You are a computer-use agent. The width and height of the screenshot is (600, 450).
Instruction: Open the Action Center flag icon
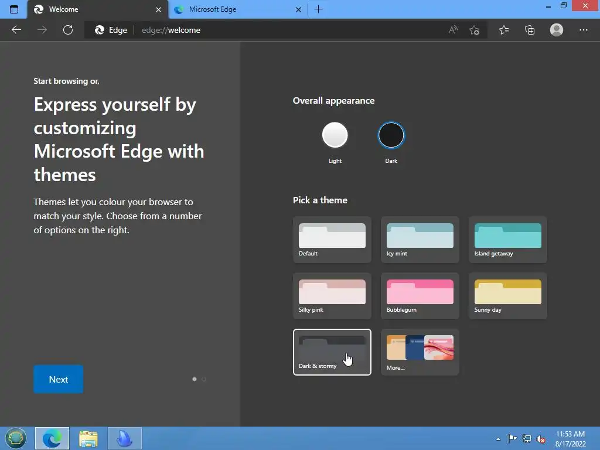click(x=512, y=439)
